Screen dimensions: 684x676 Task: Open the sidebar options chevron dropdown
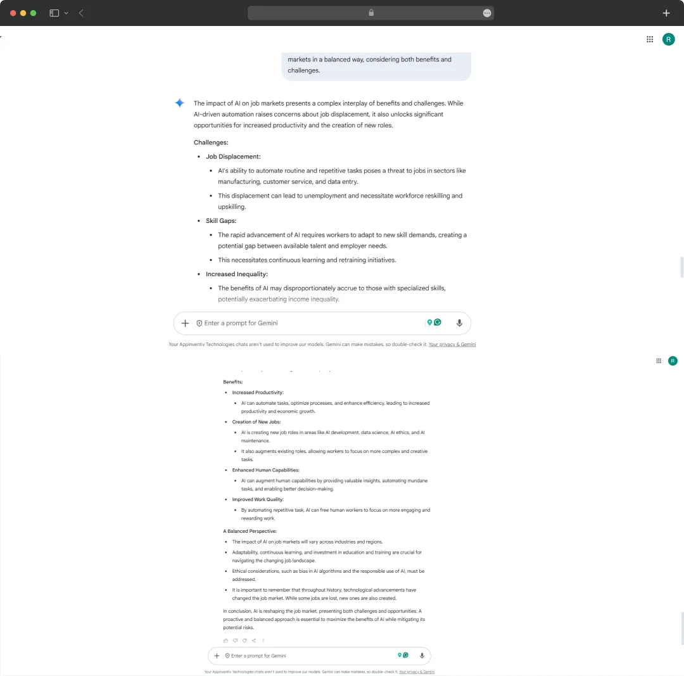click(x=66, y=13)
